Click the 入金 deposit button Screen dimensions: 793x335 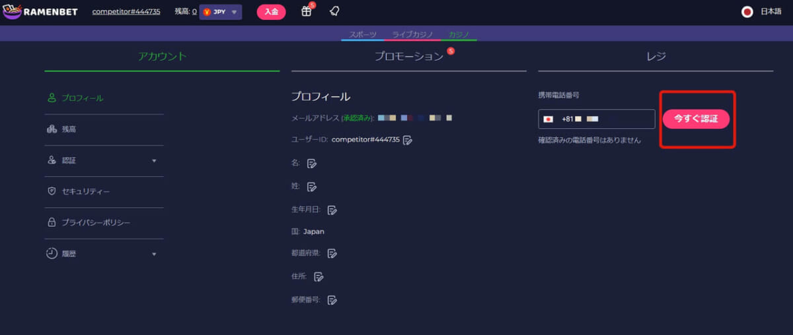click(x=271, y=12)
